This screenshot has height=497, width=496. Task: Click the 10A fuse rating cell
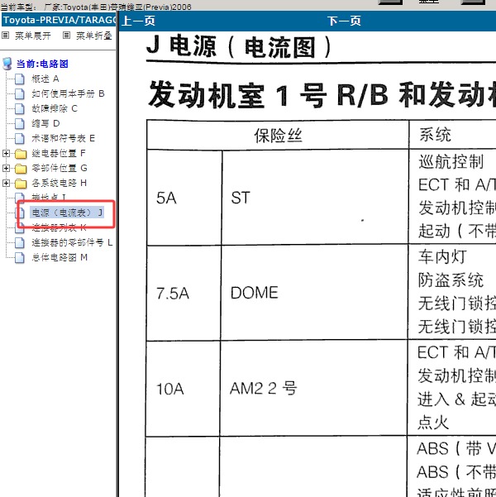tap(183, 389)
